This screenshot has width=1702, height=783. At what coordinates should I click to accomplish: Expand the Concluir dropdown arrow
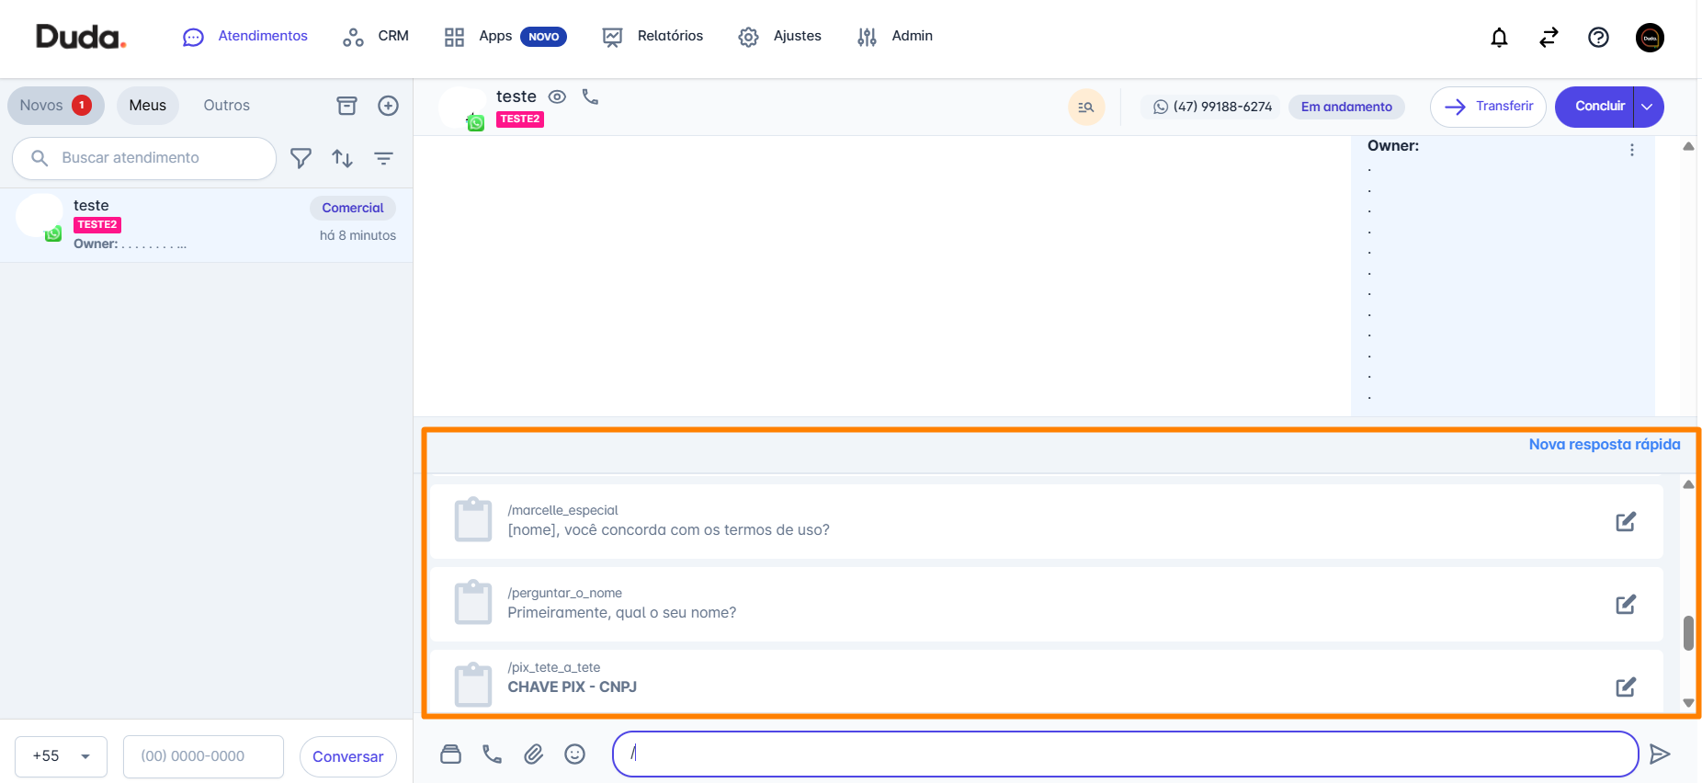(x=1648, y=107)
